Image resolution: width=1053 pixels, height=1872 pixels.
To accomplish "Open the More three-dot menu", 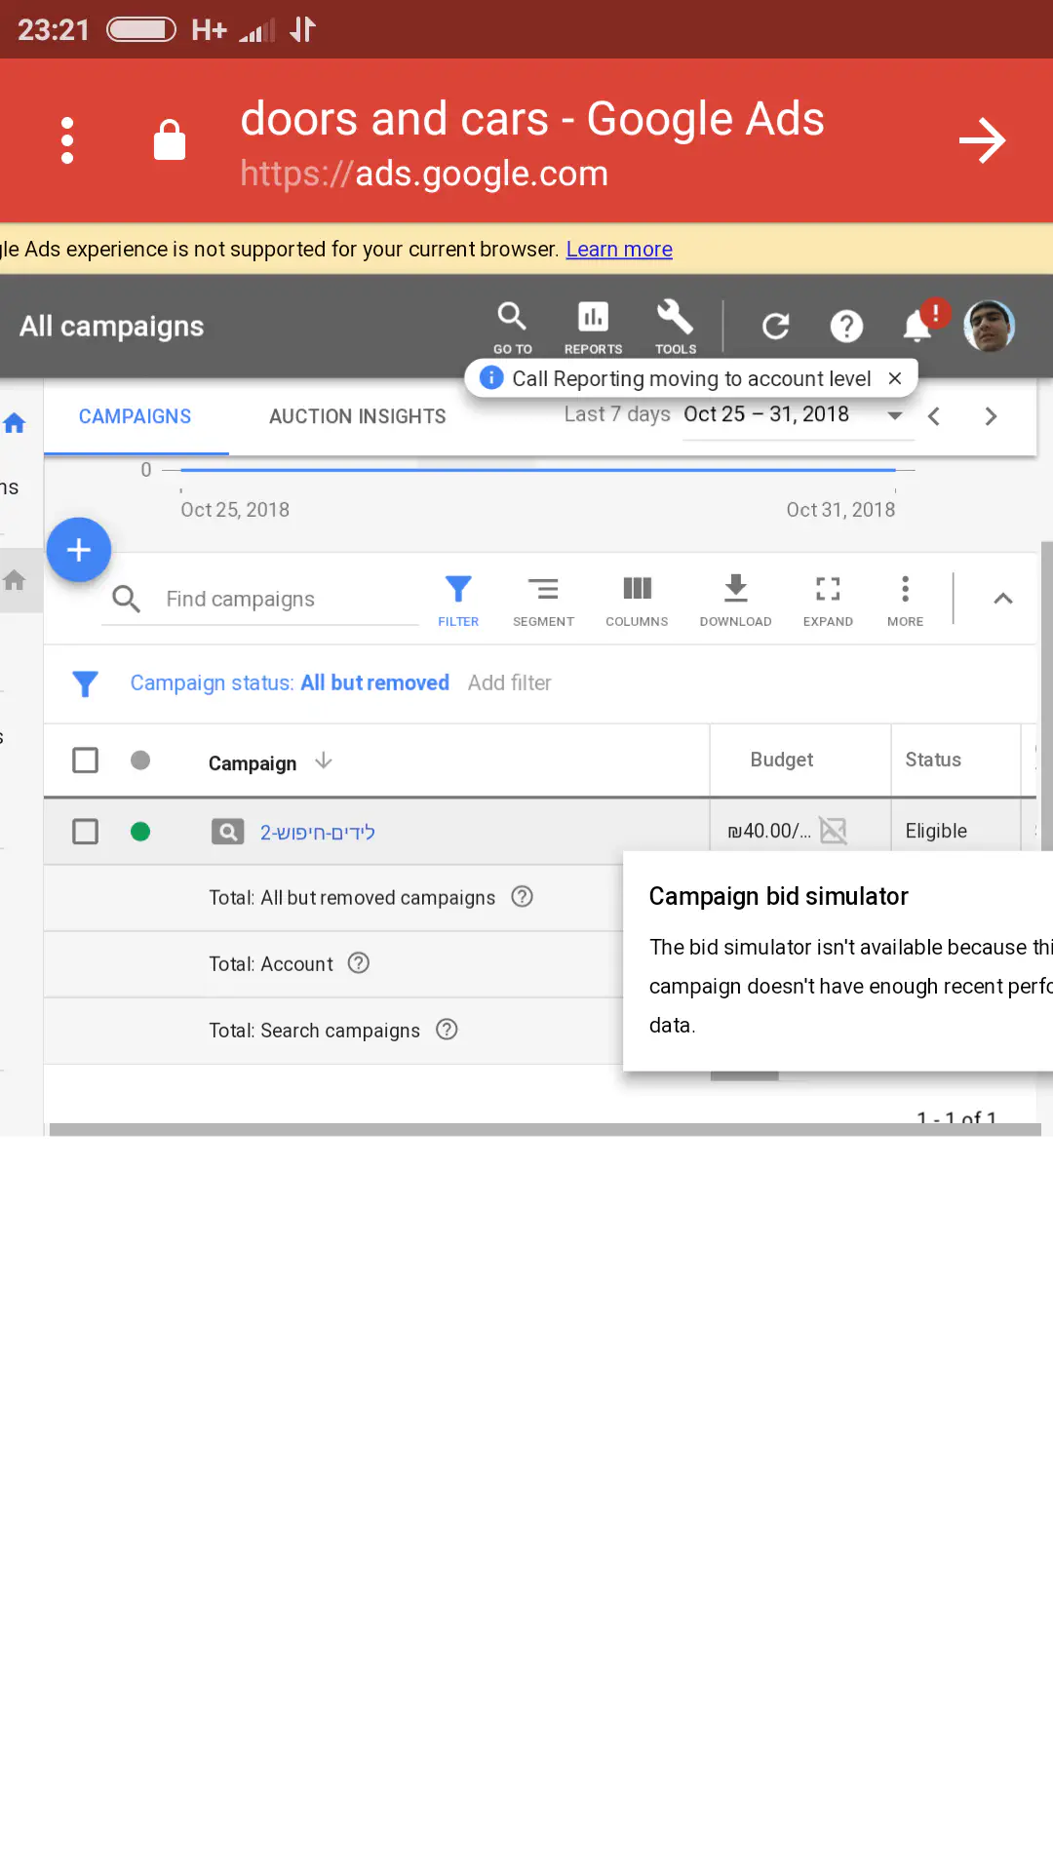I will (905, 599).
